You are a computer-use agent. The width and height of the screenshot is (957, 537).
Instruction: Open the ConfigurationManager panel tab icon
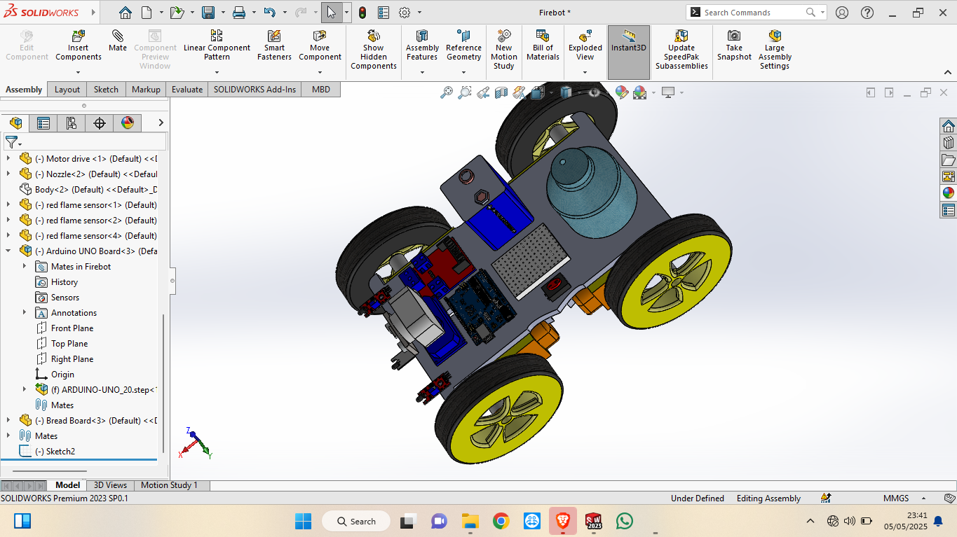[72, 123]
